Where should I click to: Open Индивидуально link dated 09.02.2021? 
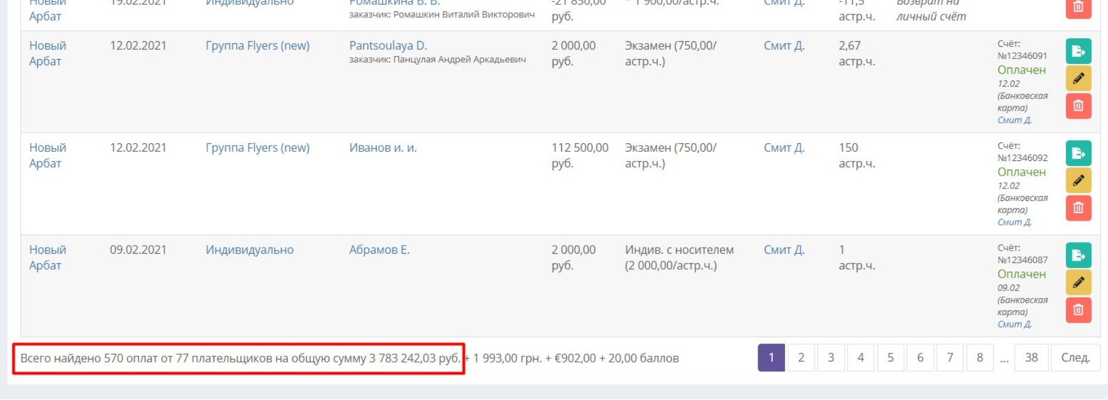tap(250, 249)
